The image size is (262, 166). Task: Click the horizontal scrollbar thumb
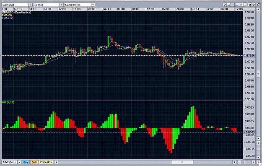(x=182, y=162)
